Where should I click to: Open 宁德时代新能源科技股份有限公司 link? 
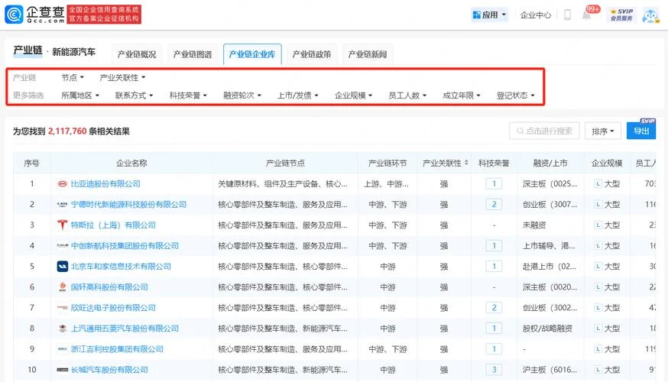pyautogui.click(x=128, y=205)
